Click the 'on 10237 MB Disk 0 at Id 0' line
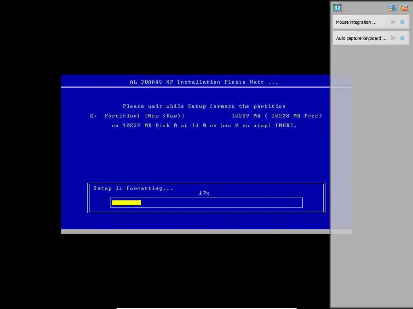 tap(204, 126)
